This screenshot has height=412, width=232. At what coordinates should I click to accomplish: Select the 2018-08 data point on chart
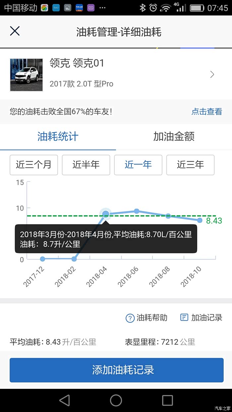(168, 216)
